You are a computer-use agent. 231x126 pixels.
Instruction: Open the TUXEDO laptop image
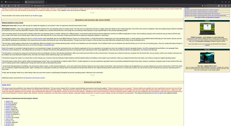pos(207,29)
